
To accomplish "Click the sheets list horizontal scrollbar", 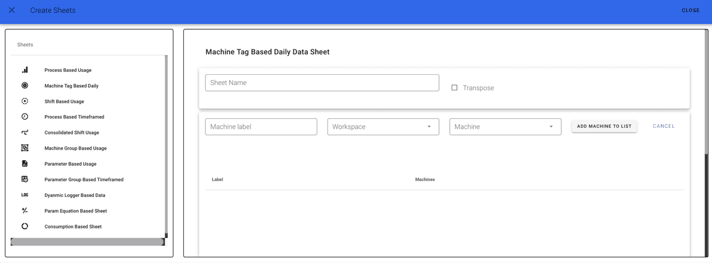I will tap(87, 242).
